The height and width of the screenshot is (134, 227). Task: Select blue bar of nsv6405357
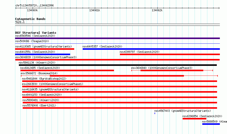coord(151,49)
